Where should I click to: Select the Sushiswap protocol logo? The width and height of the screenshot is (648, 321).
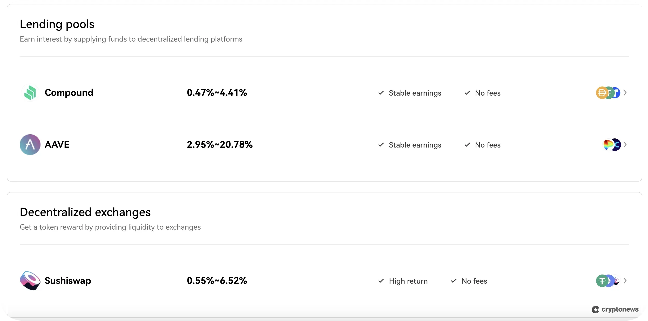click(x=30, y=281)
